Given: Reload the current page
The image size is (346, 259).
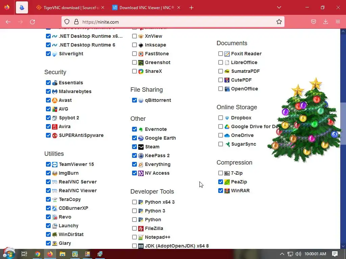Looking at the screenshot, I should tap(32, 22).
